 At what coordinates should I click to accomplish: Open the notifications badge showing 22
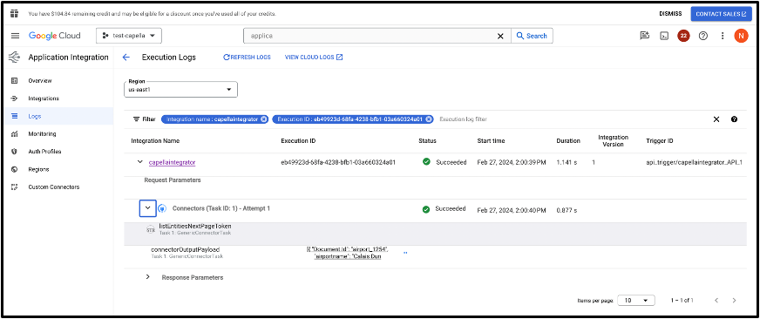(x=683, y=36)
